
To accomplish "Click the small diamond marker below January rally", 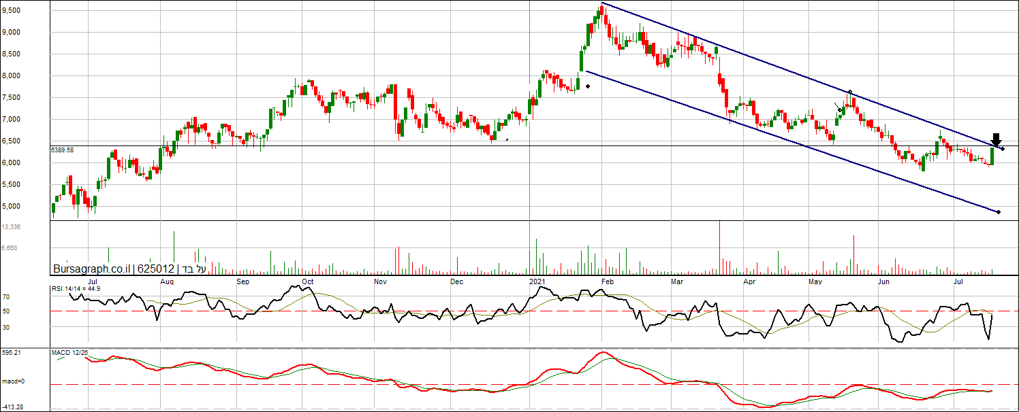I will coord(587,86).
